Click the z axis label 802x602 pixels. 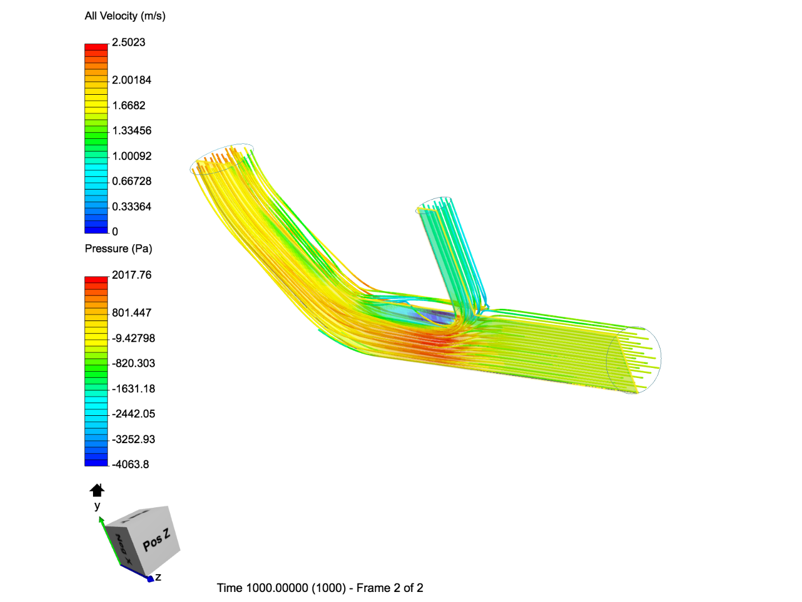tap(158, 577)
